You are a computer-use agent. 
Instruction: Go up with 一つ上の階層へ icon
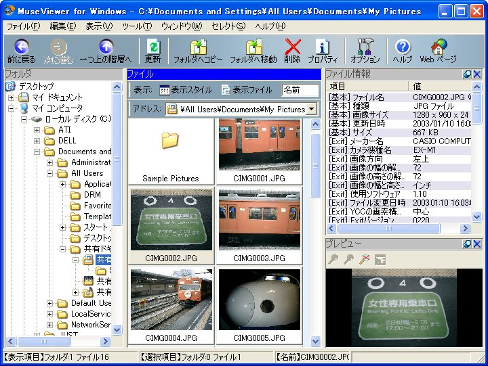click(105, 47)
